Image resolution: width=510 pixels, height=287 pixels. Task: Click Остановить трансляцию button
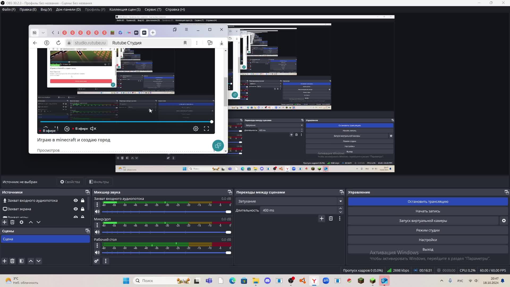(x=428, y=201)
